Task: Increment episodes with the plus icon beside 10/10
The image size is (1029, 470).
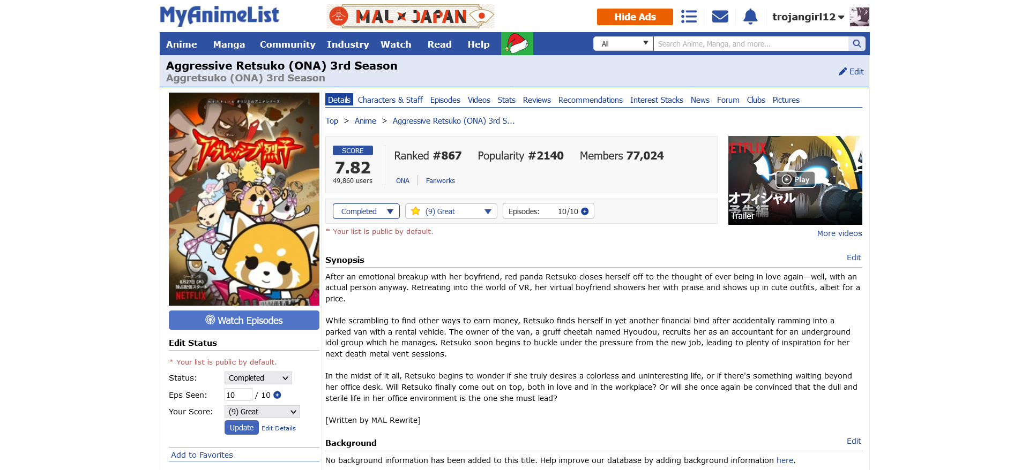Action: [x=585, y=211]
